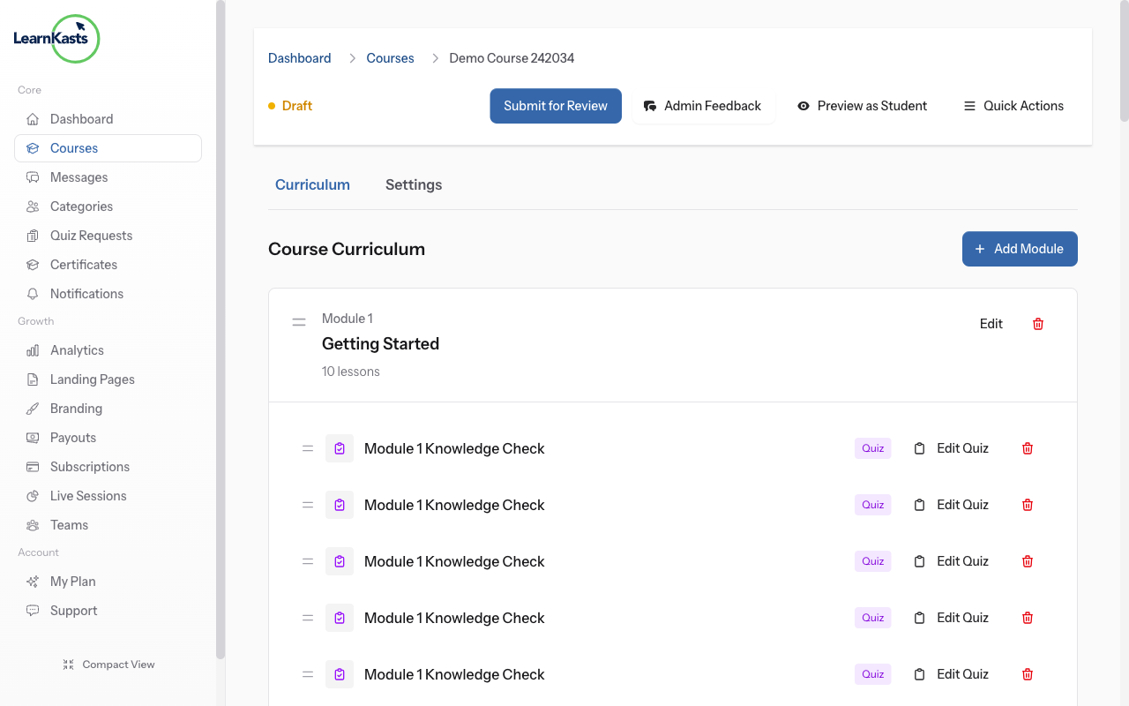This screenshot has width=1129, height=706.
Task: Navigate to Dashboard via the breadcrumb
Action: pyautogui.click(x=299, y=57)
